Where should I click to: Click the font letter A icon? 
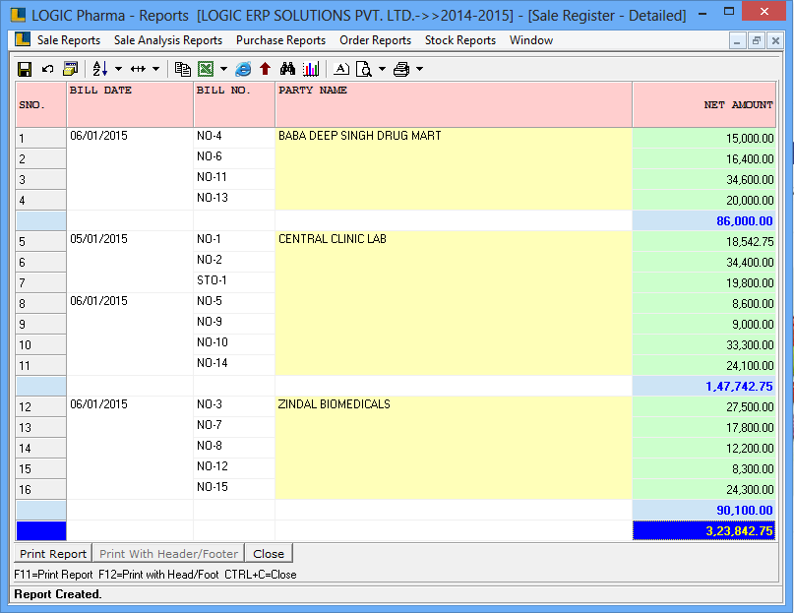click(341, 69)
